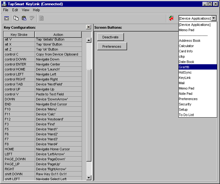Click the greyed refresh document icon
Image resolution: width=220 pixels, height=184 pixels.
[x=41, y=18]
